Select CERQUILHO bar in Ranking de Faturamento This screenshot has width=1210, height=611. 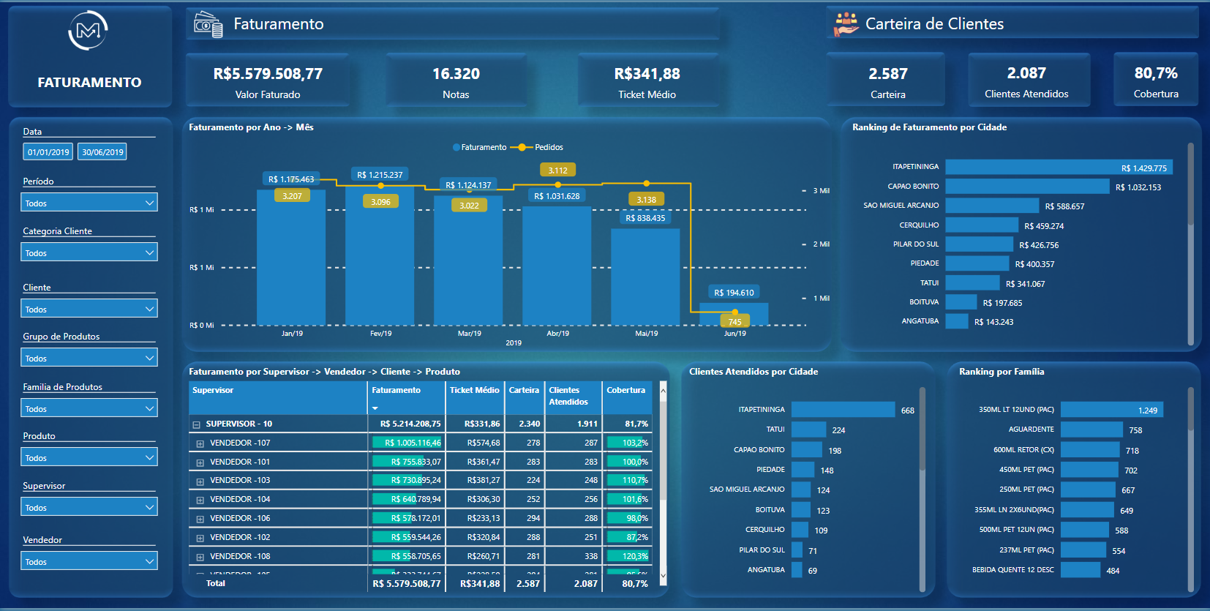[x=982, y=225]
